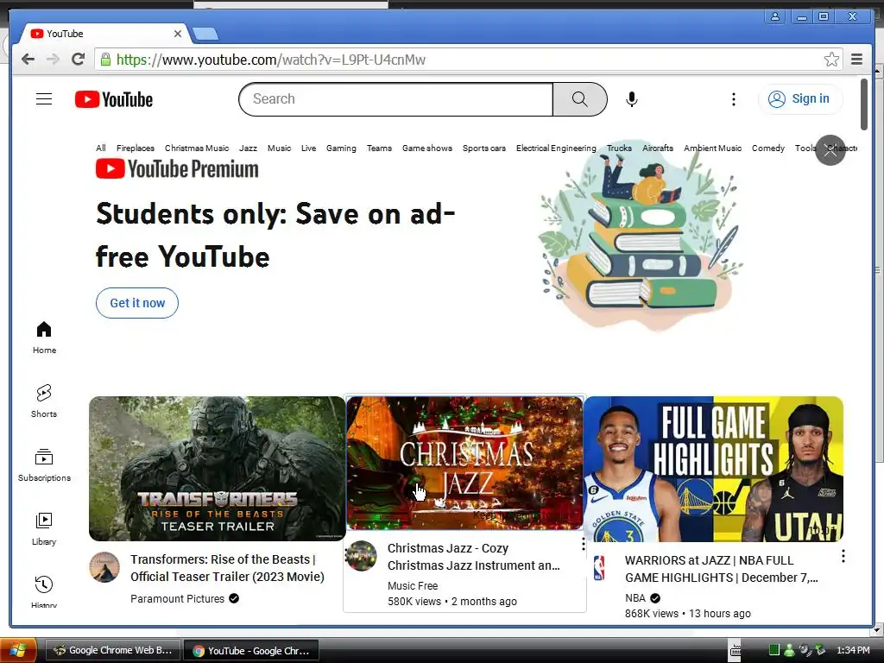Open the hamburger guide menu

coord(44,99)
